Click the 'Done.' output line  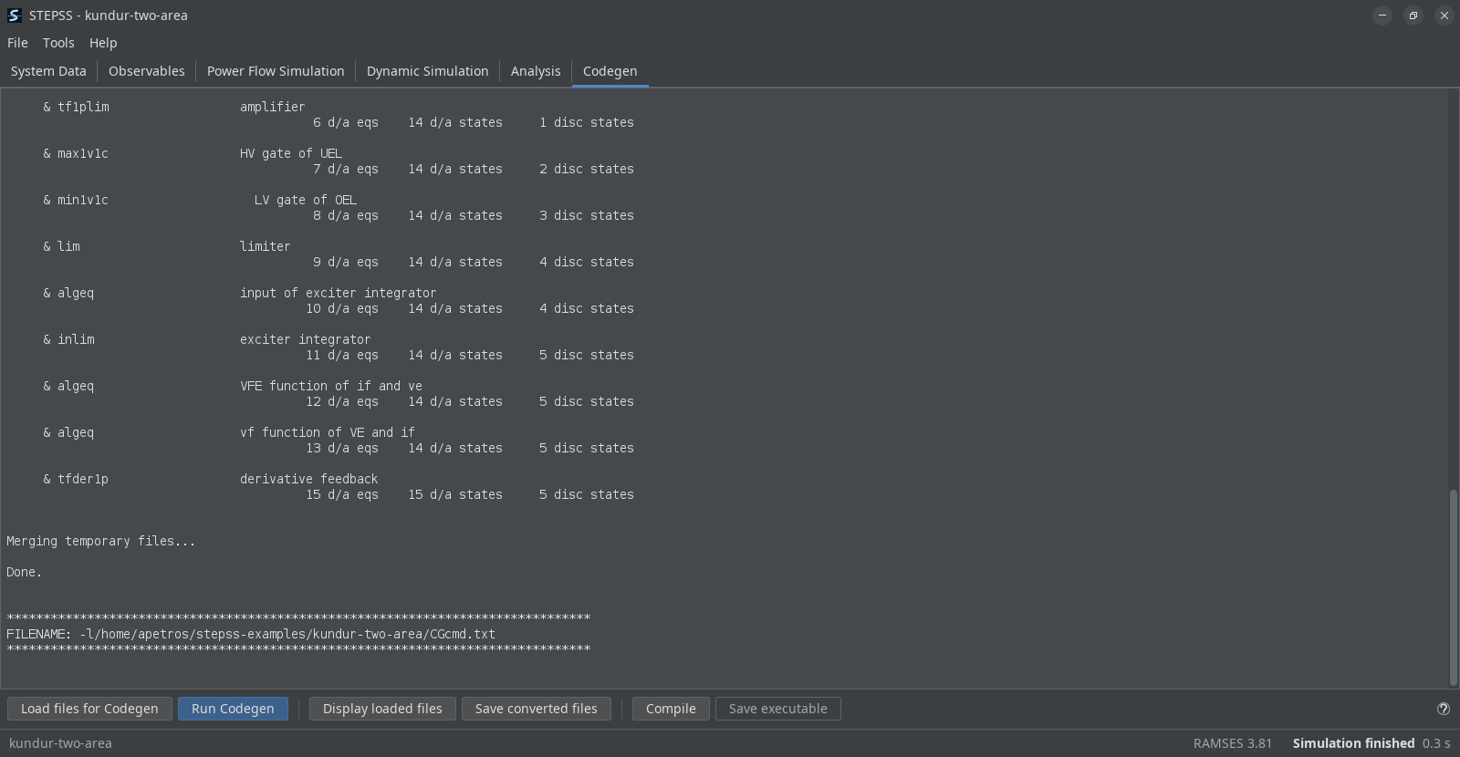tap(25, 572)
